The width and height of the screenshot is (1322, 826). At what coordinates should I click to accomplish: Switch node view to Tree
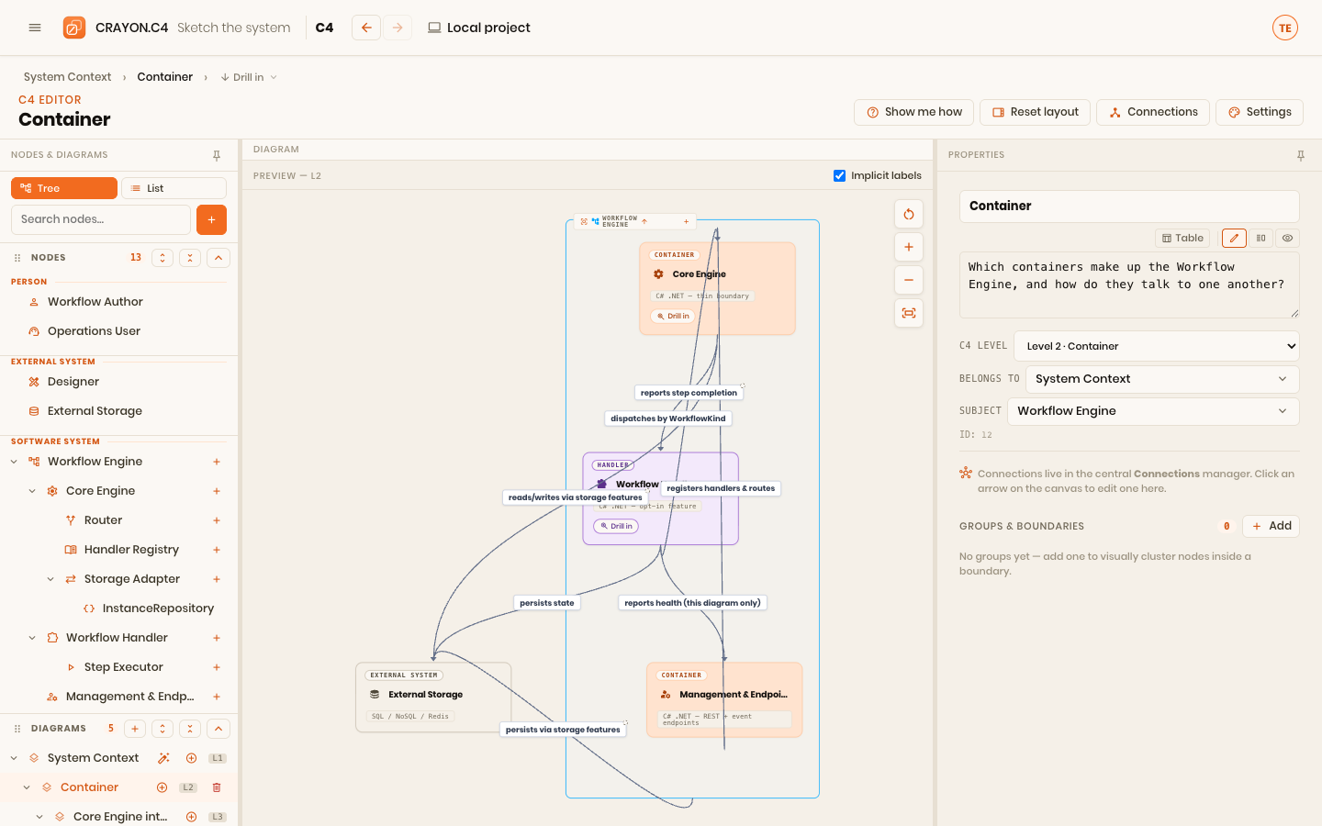64,188
